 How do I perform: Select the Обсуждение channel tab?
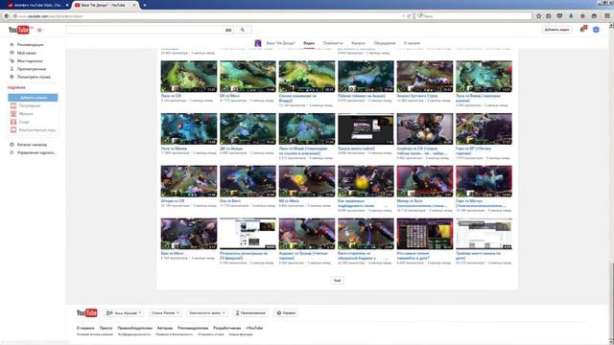385,43
